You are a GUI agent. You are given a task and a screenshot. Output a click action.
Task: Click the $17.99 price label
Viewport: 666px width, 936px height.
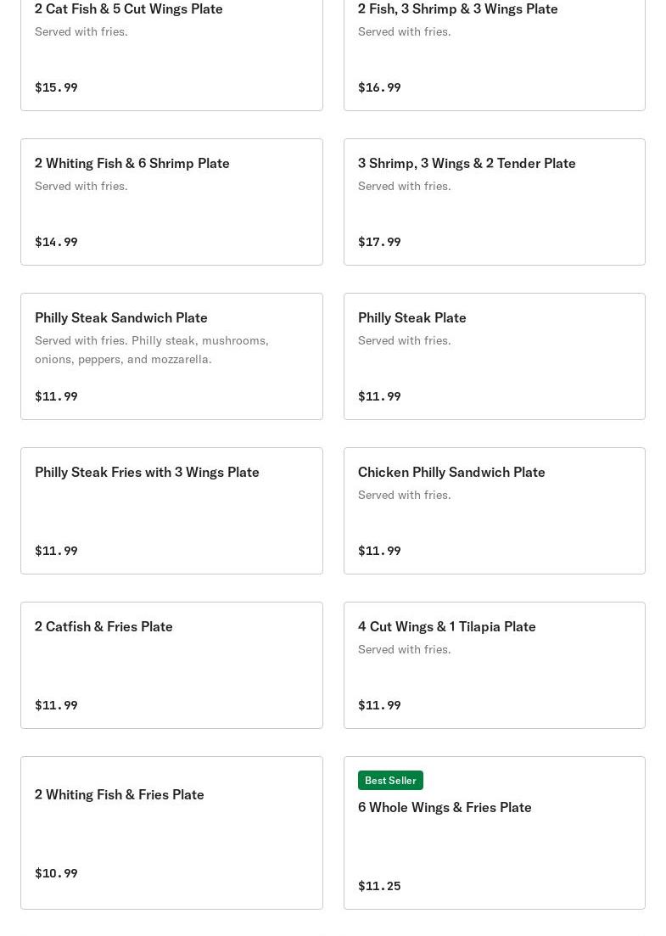tap(379, 242)
